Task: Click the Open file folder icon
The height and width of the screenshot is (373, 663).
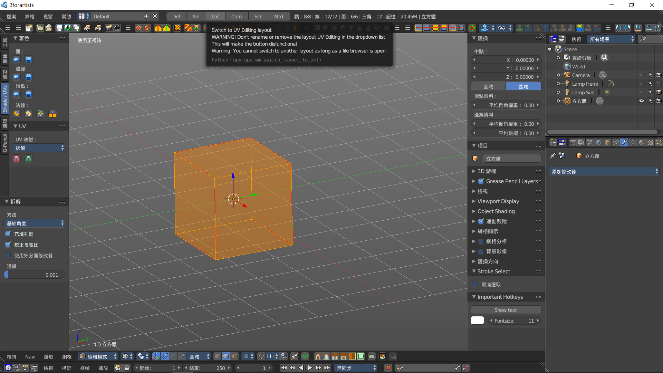Action: [40, 28]
